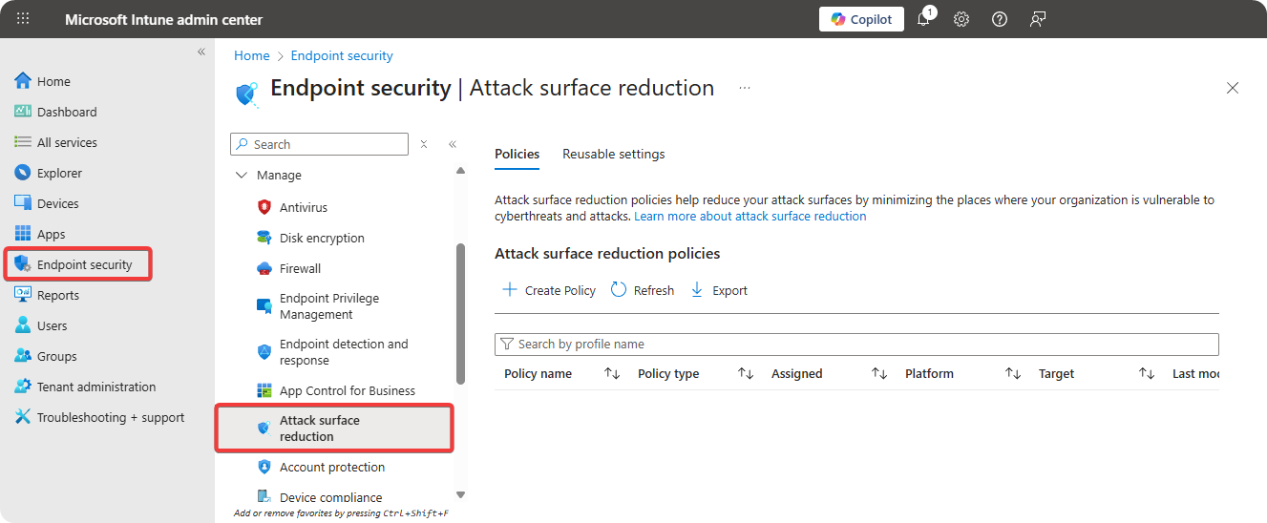
Task: Open App Control for Business
Action: click(x=347, y=390)
